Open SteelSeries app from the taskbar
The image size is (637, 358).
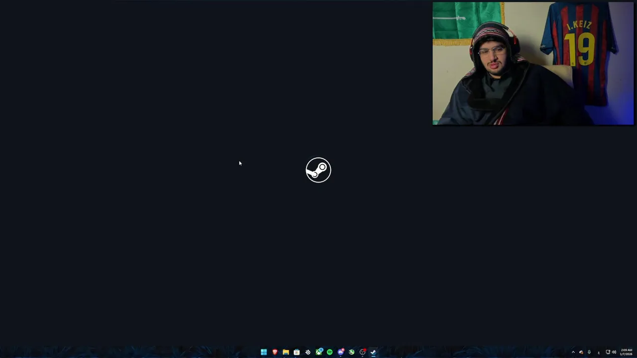click(x=308, y=352)
